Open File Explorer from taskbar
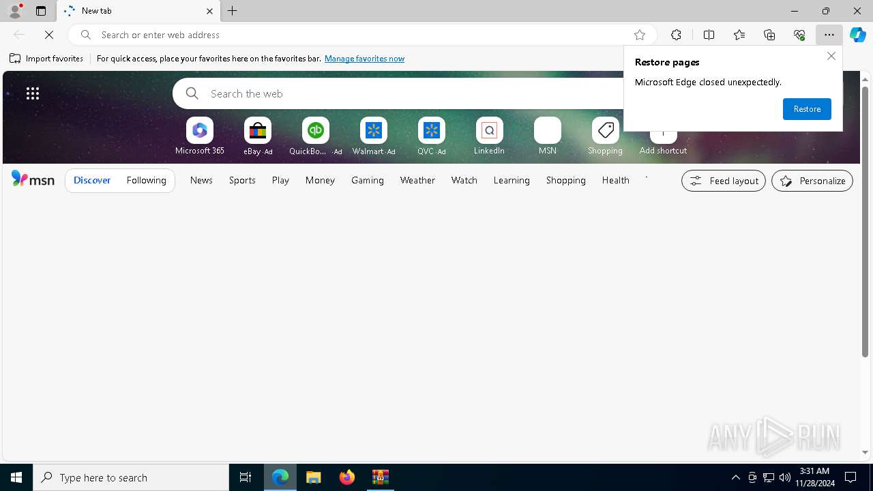Image resolution: width=873 pixels, height=491 pixels. [x=314, y=477]
